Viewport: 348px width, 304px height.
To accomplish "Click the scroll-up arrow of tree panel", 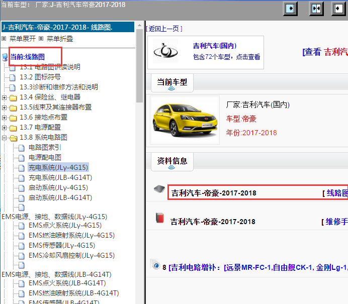I will point(140,25).
